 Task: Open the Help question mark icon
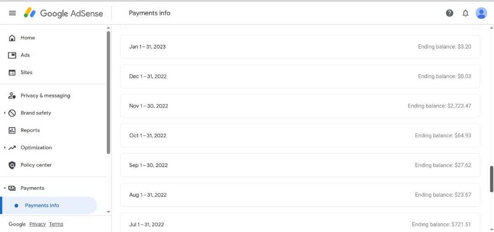pos(450,13)
